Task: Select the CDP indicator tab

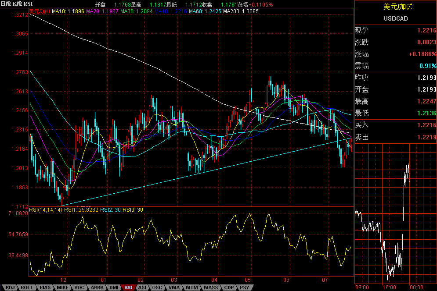Action: 229,287
